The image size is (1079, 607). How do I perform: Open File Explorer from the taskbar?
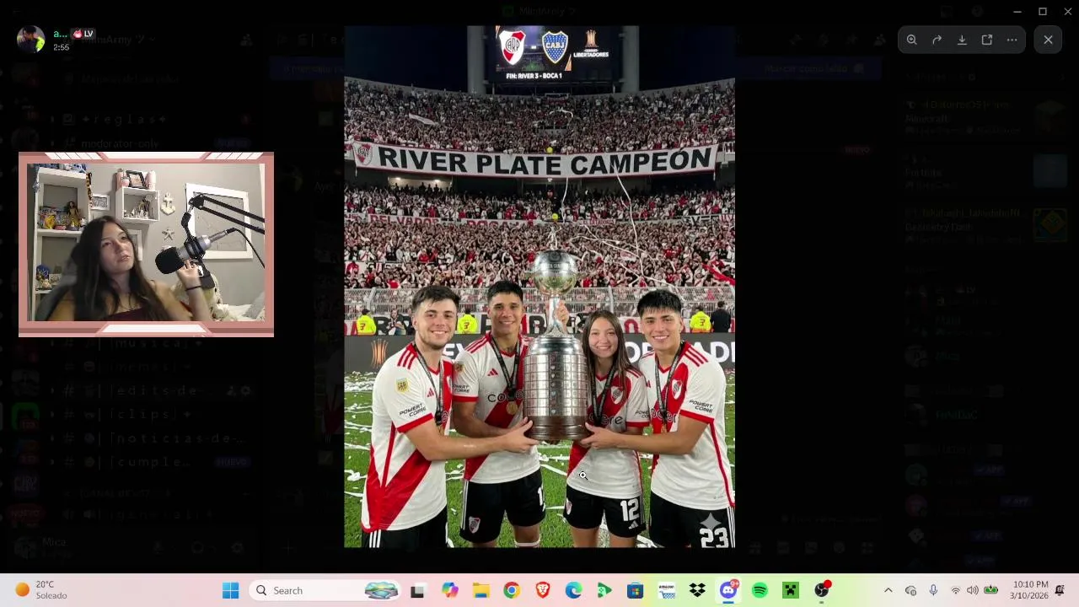(x=480, y=590)
